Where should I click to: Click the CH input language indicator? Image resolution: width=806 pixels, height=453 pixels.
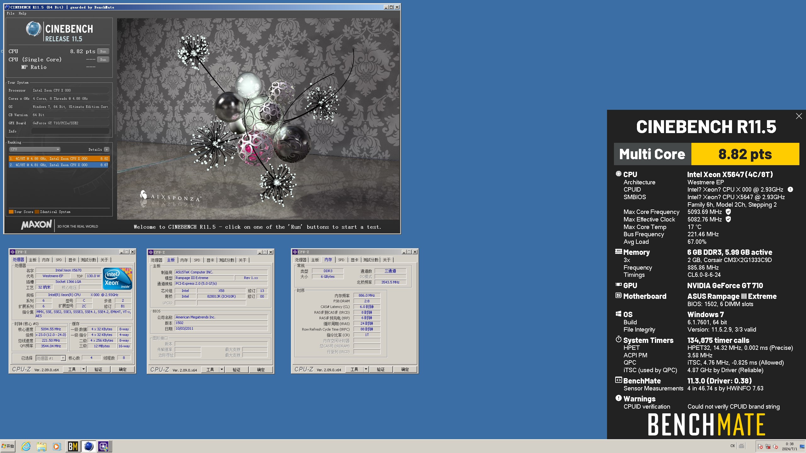(x=732, y=446)
